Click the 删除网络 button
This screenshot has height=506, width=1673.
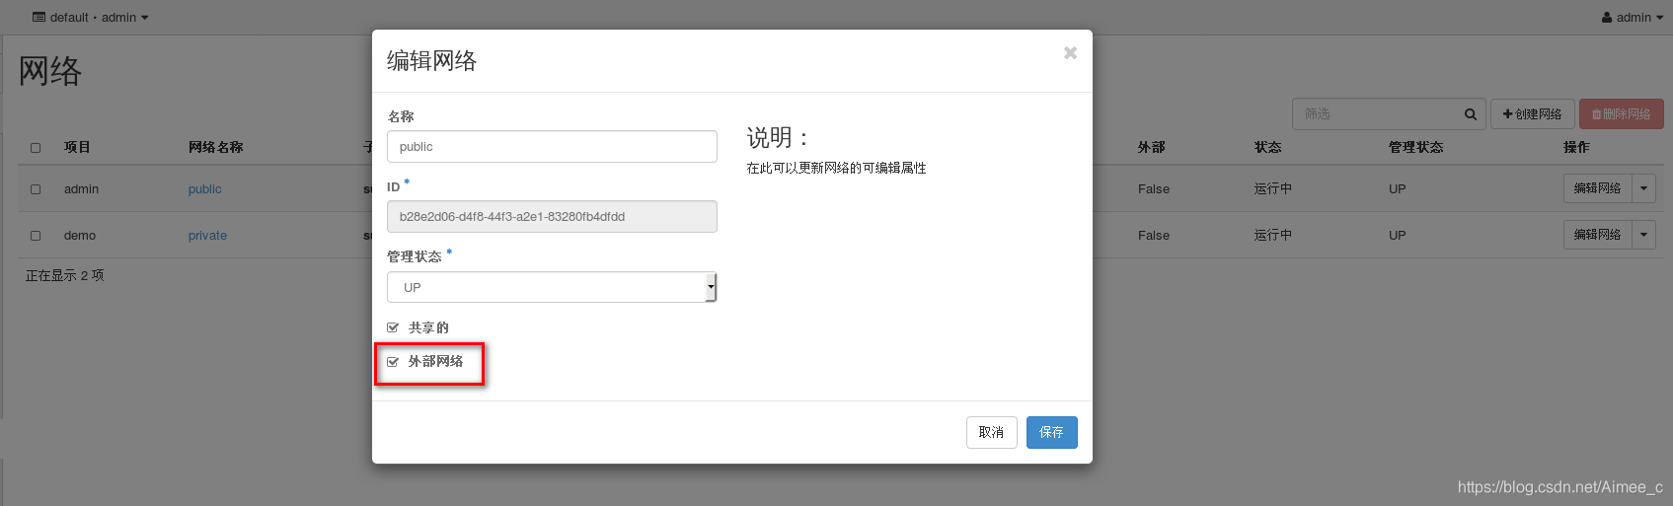pyautogui.click(x=1621, y=114)
